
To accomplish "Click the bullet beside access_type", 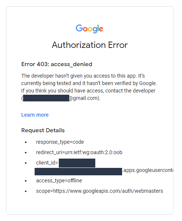I will (26, 181).
